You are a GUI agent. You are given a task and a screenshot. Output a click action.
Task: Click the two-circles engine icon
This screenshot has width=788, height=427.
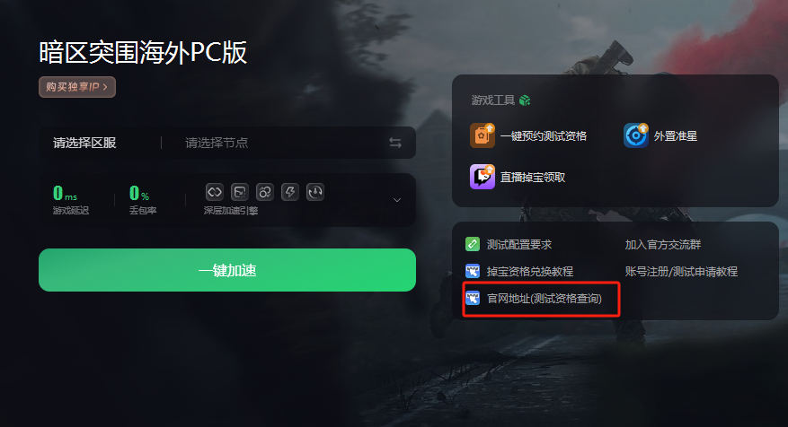click(x=265, y=192)
